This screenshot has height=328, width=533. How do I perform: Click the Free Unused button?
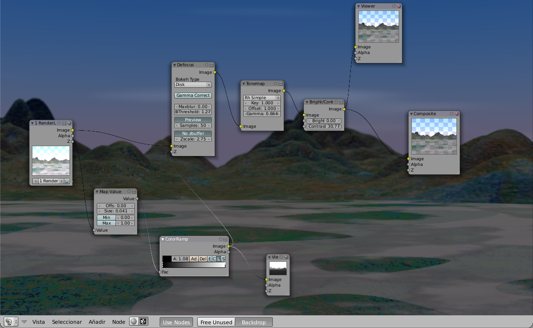pyautogui.click(x=216, y=322)
